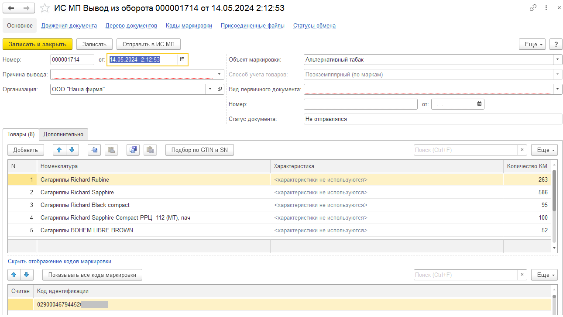Image resolution: width=563 pixels, height=317 pixels.
Task: Open the Объект маркировки dropdown
Action: click(558, 59)
